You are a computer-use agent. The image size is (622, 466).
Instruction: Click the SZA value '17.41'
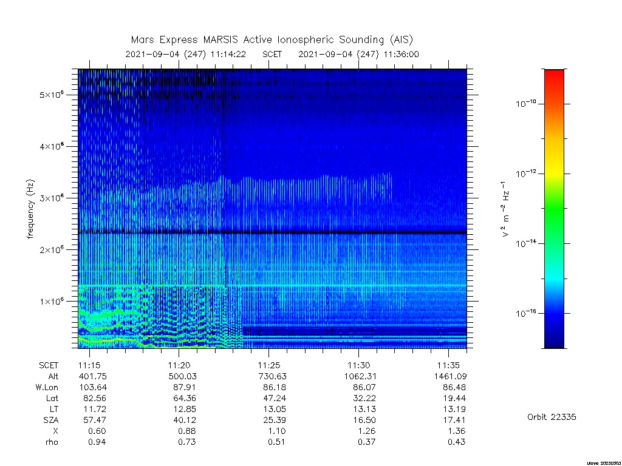(454, 420)
